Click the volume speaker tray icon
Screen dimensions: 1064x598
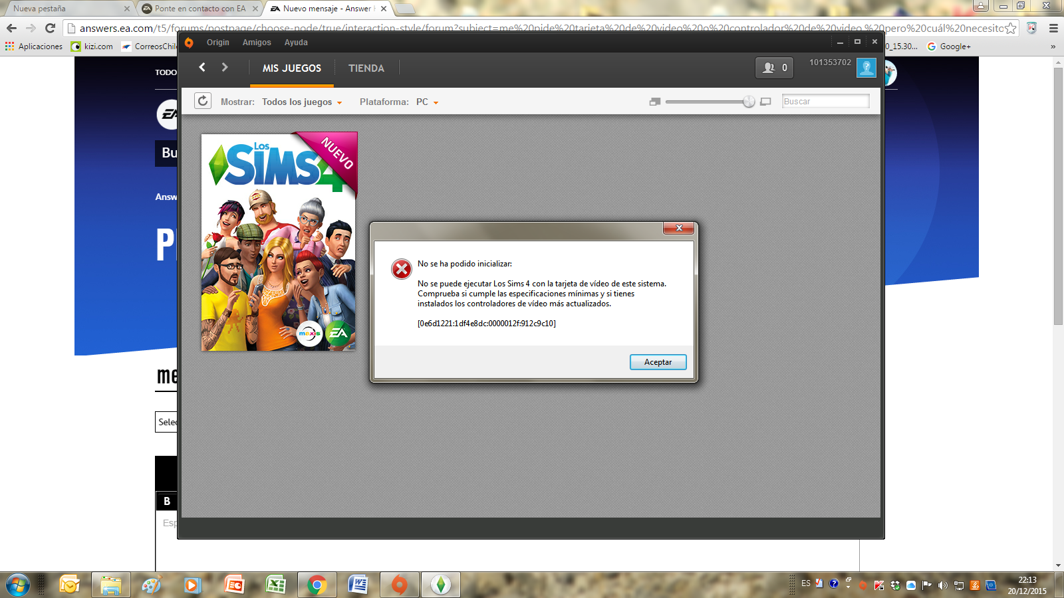click(x=942, y=585)
